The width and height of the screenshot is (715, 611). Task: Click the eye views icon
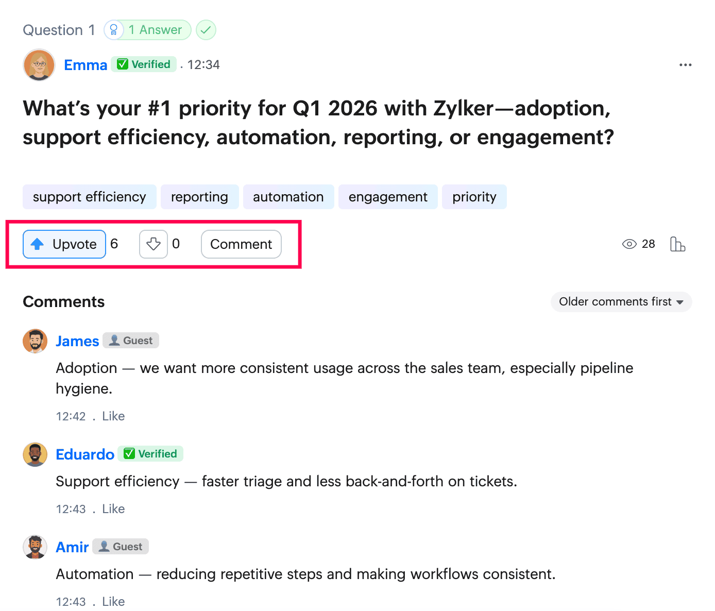pos(629,244)
